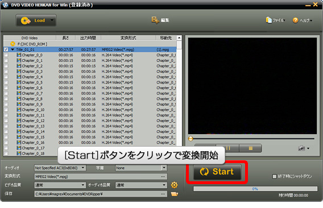Check the Chapter_0_0 checkbox
The image size is (323, 208).
(6, 55)
